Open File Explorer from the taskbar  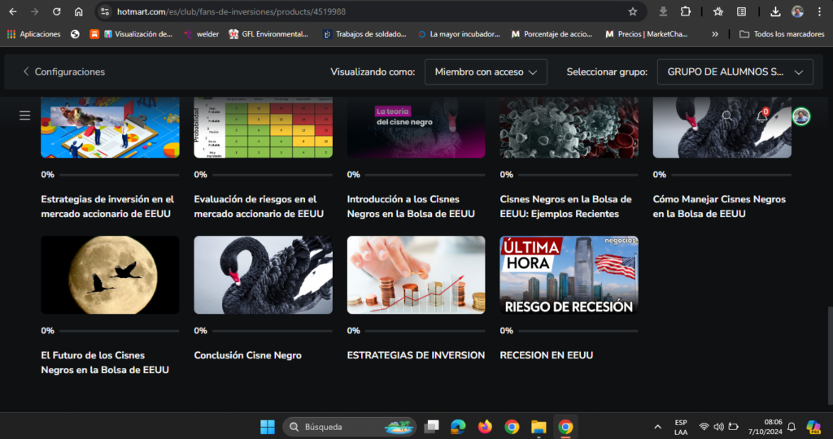(x=538, y=427)
